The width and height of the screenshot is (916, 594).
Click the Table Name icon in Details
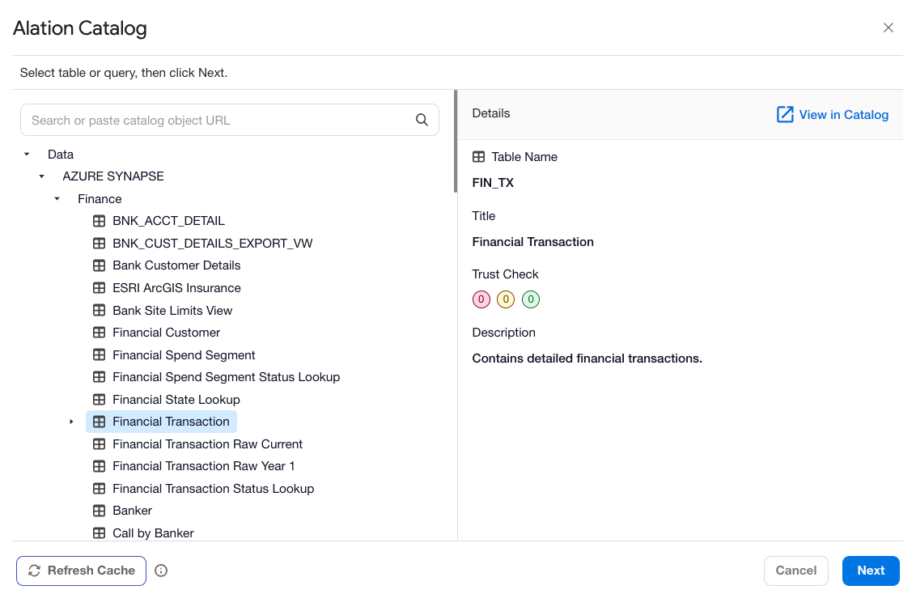coord(478,156)
